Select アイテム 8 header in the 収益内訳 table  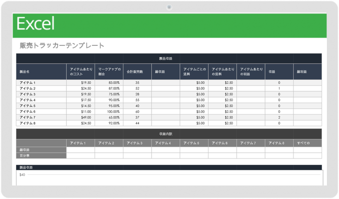point(279,143)
